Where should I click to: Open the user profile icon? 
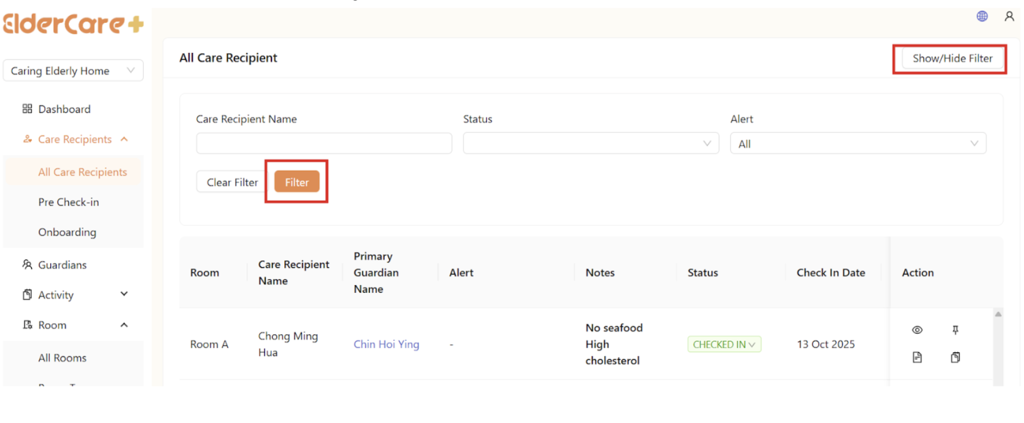coord(1009,16)
